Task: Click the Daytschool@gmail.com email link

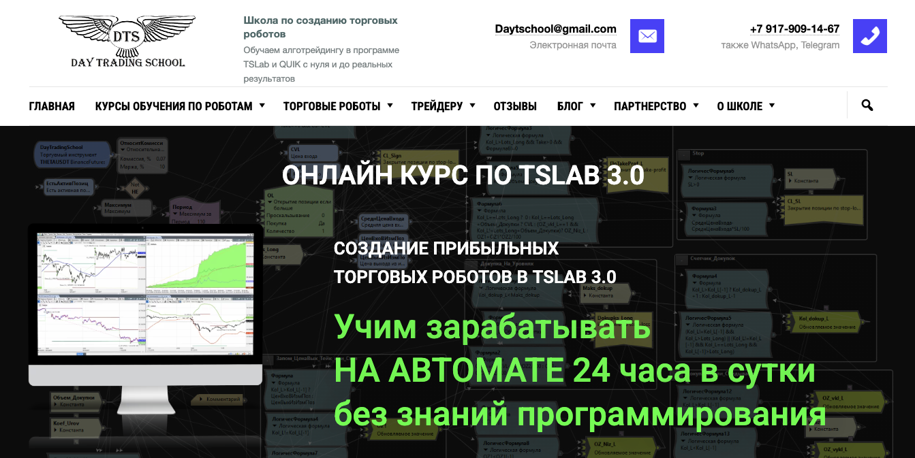Action: [555, 29]
